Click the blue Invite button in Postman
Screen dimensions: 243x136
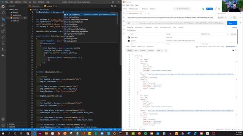[210, 9]
